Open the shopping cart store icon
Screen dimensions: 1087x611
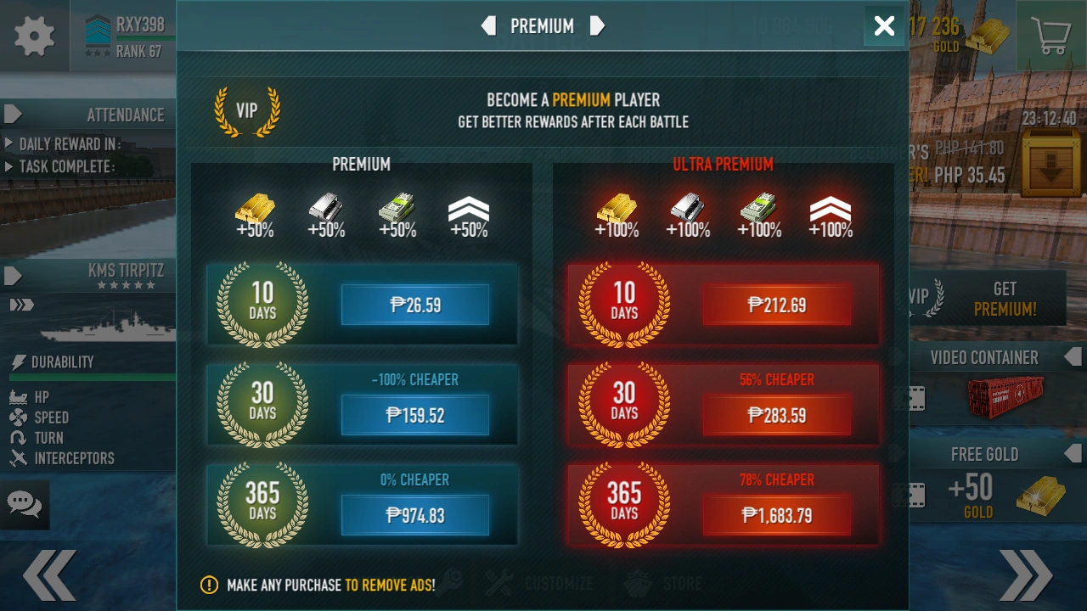click(1051, 36)
